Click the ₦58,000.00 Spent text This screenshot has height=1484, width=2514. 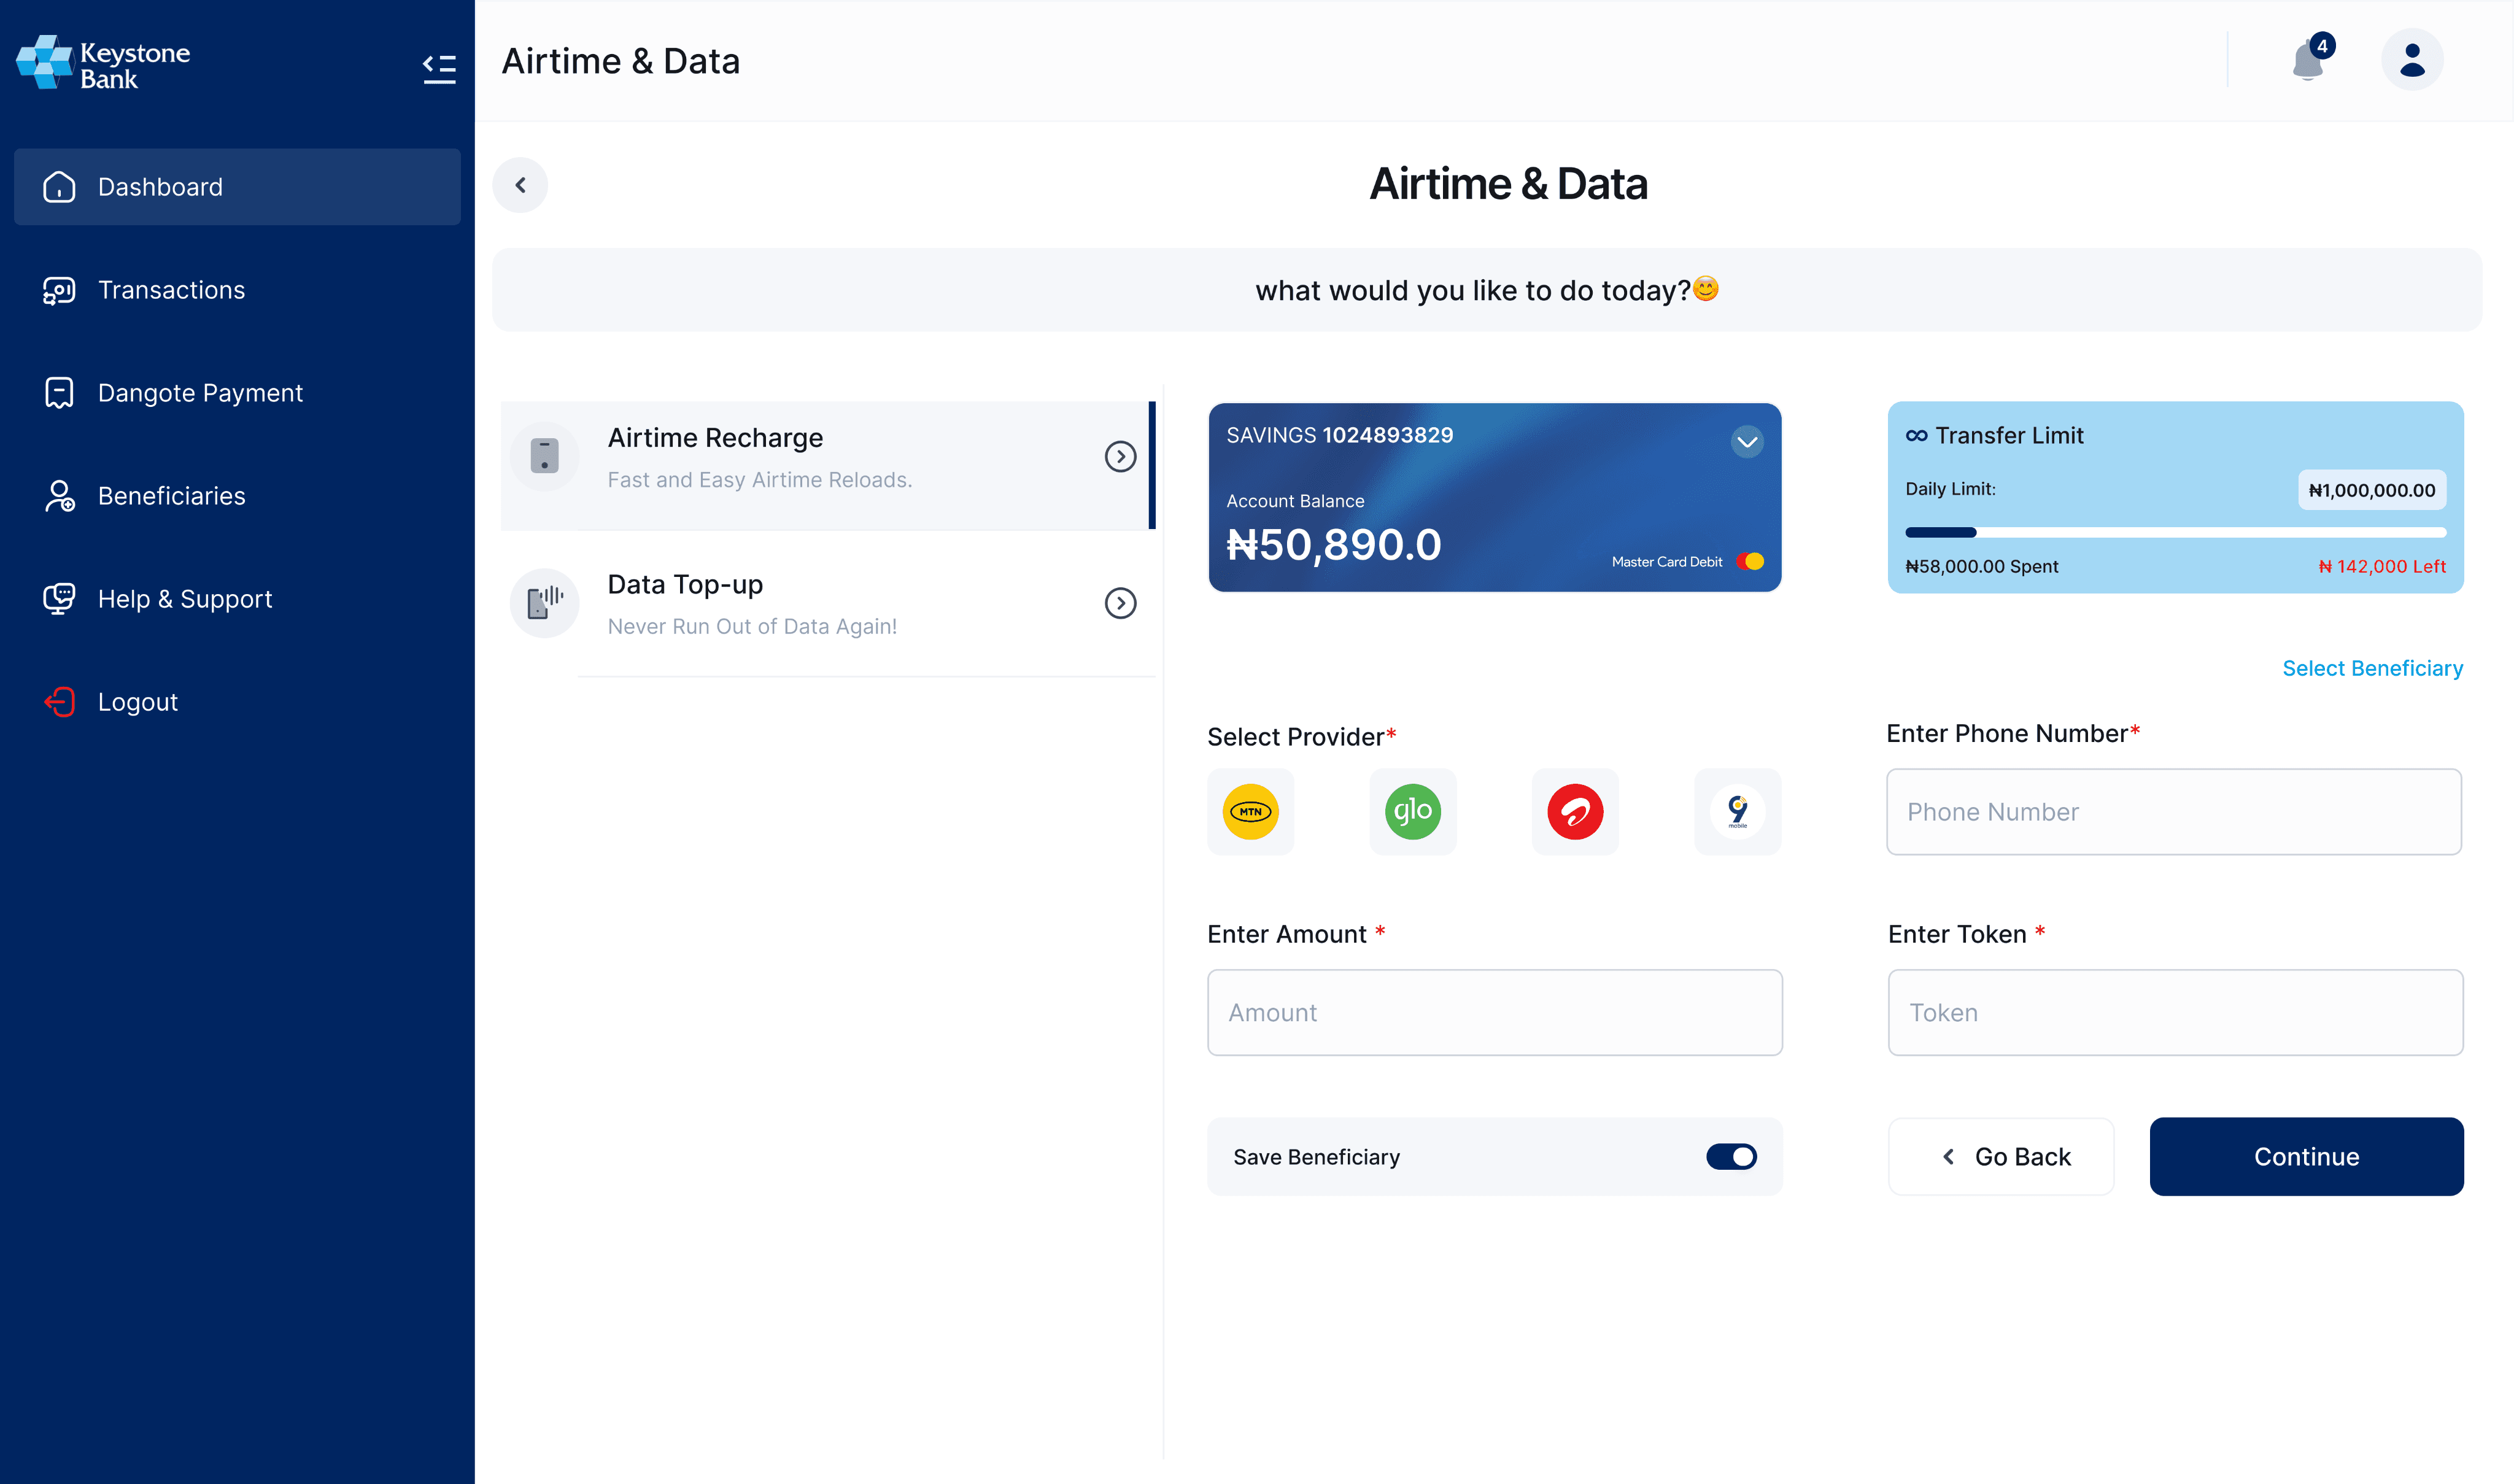click(x=1981, y=566)
